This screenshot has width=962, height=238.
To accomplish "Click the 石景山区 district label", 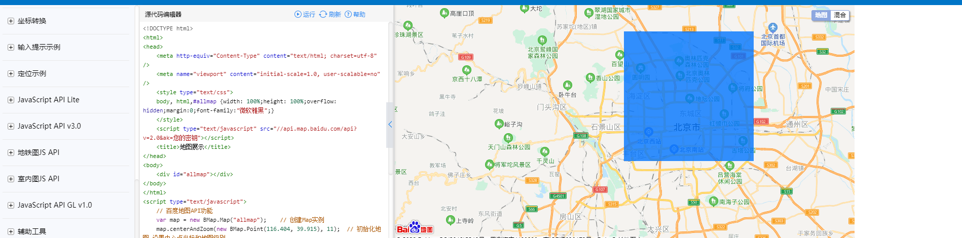I will 606,127.
